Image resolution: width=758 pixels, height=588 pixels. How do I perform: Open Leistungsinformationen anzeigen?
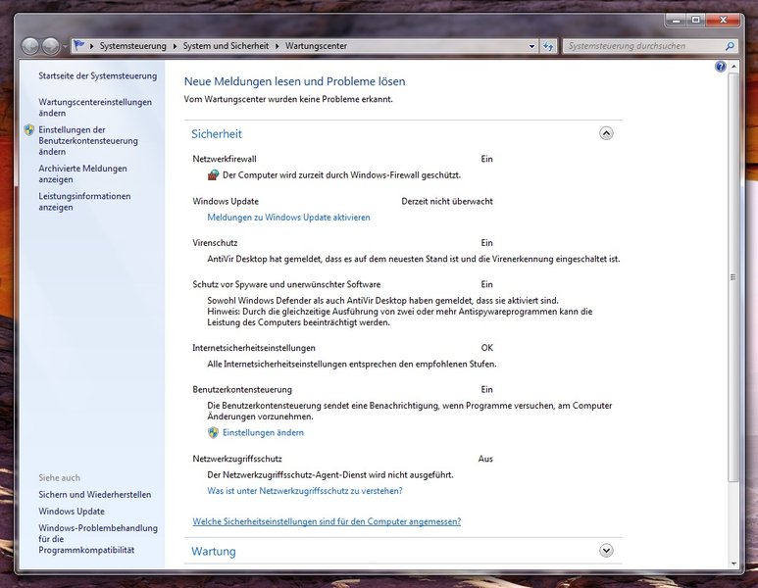pyautogui.click(x=84, y=202)
